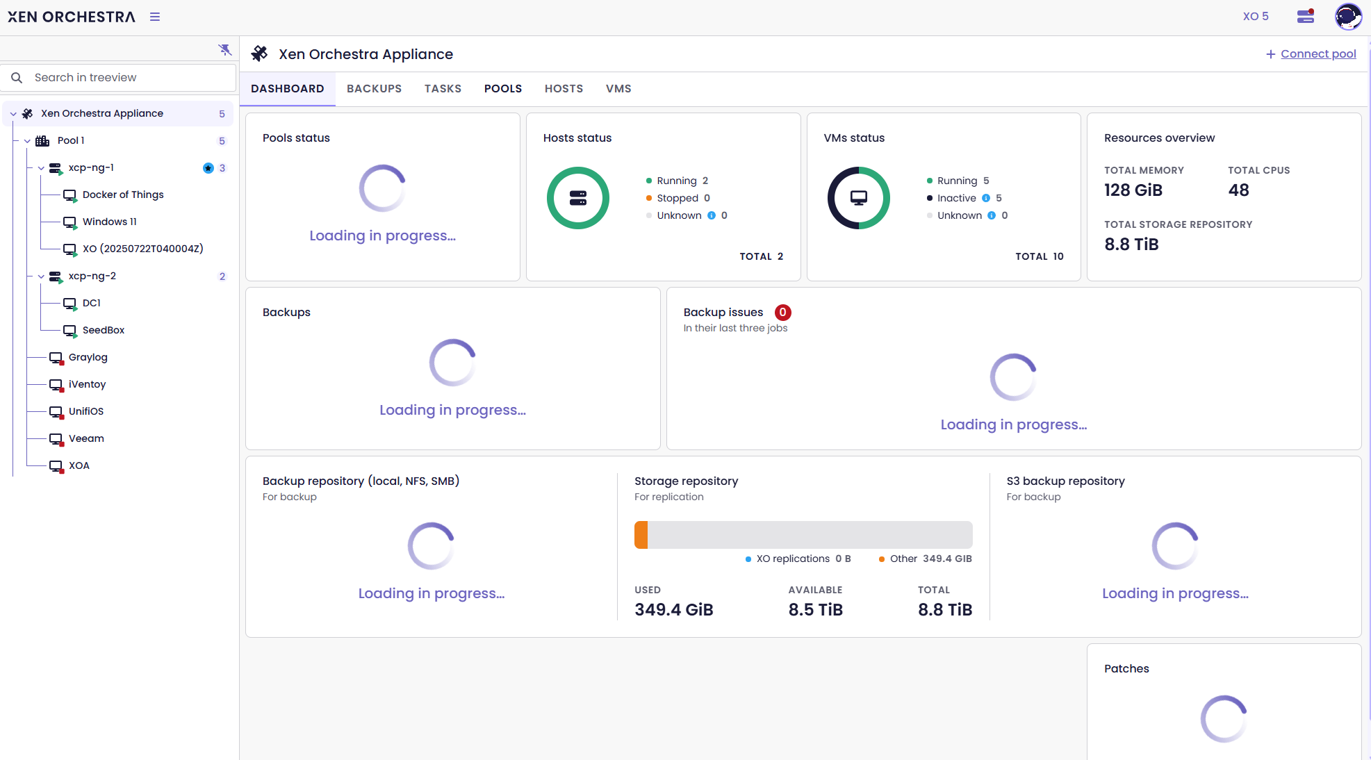The height and width of the screenshot is (760, 1371).
Task: Open the Hosts tab
Action: [x=564, y=89]
